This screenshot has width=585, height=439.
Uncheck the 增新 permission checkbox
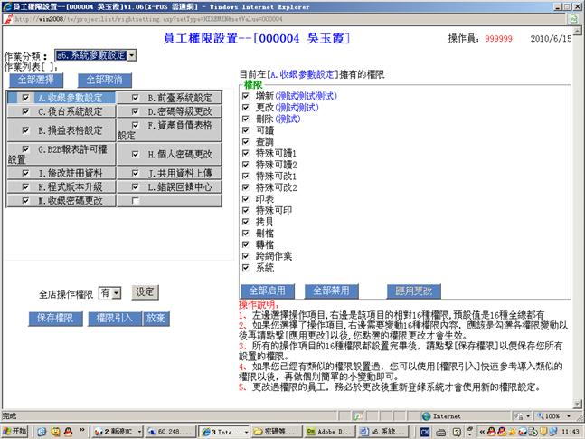[x=246, y=94]
